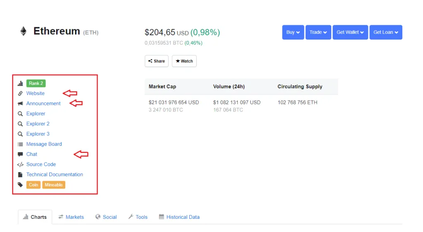The height and width of the screenshot is (232, 423).
Task: Click the tag icon beside Coin label
Action: tap(20, 185)
